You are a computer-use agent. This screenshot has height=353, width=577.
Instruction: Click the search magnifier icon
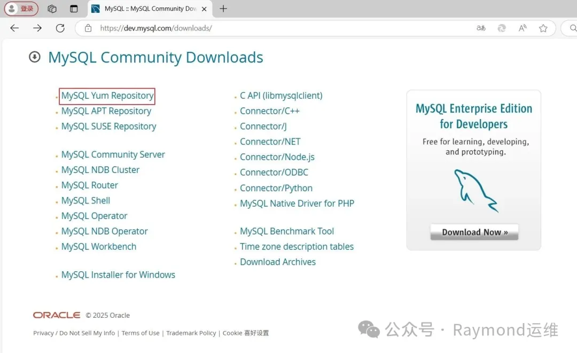(573, 28)
